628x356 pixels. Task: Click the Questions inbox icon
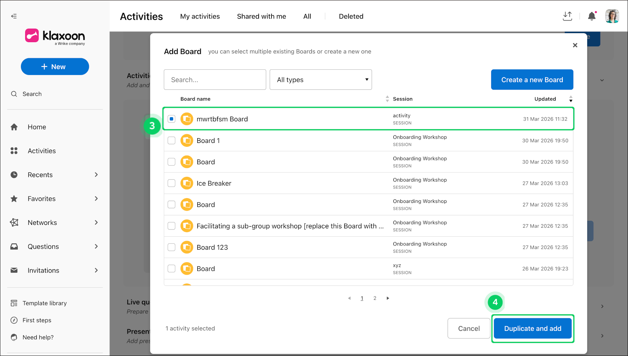tap(14, 247)
